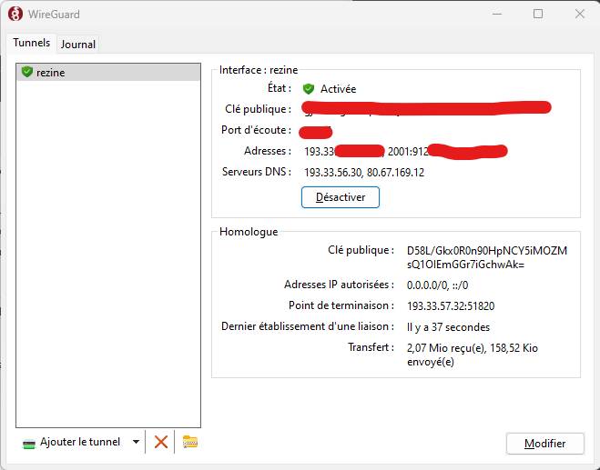Click endpoint value 193.33.57.32:51820
This screenshot has width=600, height=470.
click(451, 306)
